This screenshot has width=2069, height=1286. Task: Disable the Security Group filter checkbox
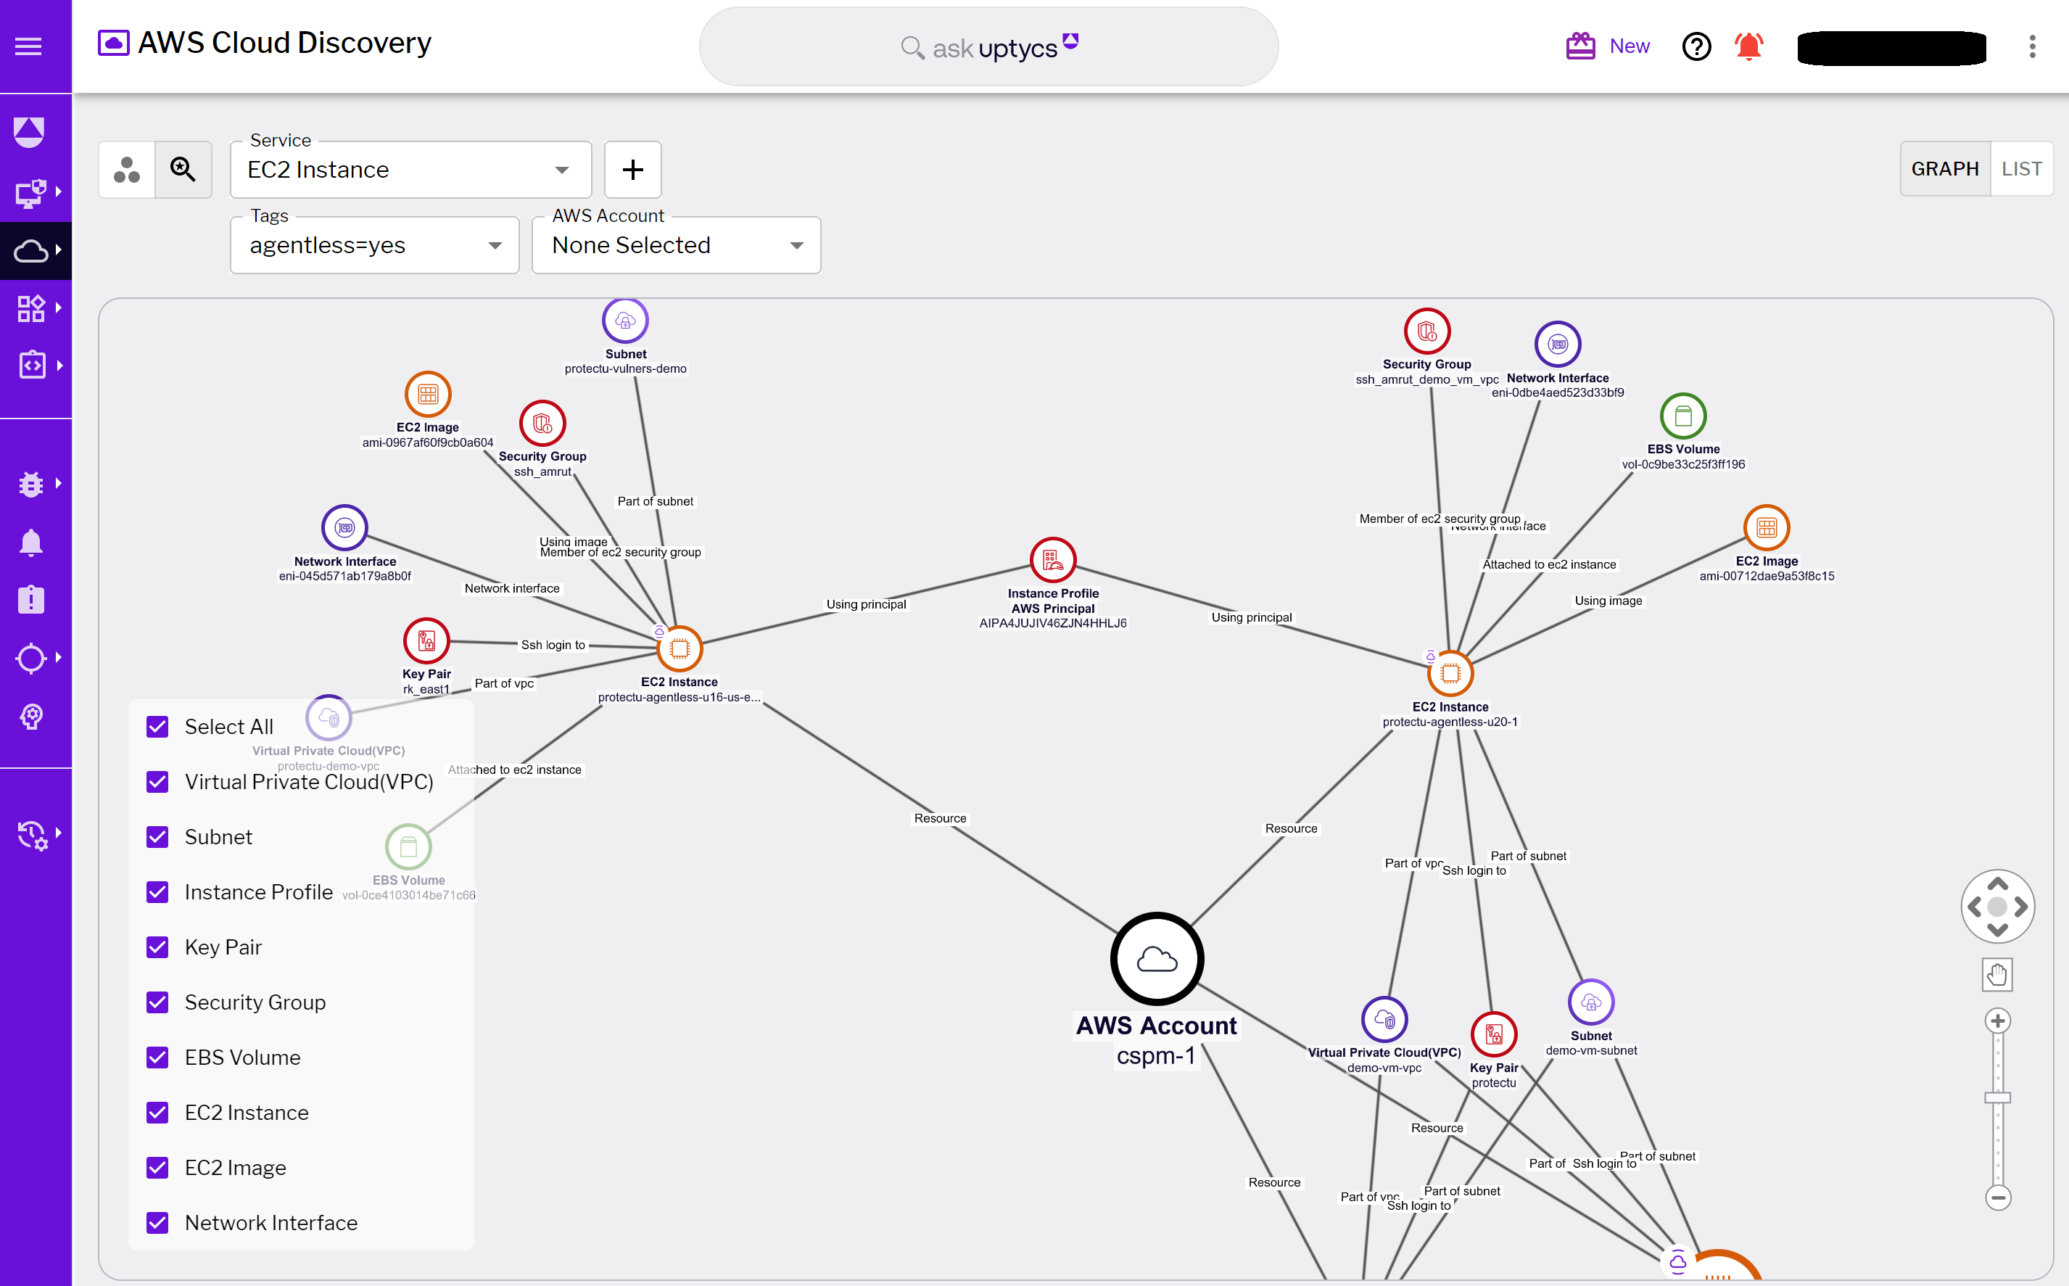(x=157, y=1002)
